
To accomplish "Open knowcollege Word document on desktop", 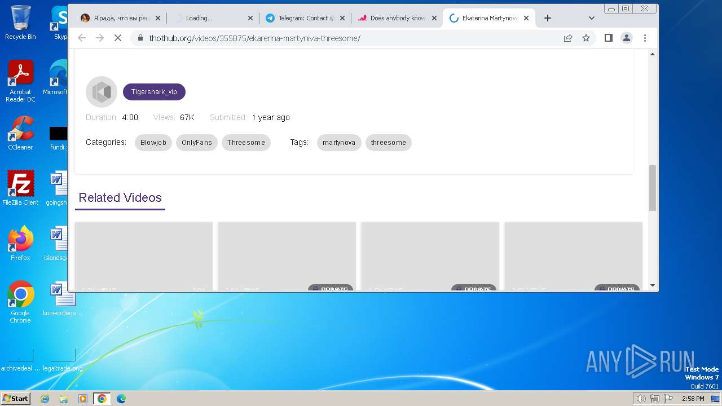I will pyautogui.click(x=62, y=299).
